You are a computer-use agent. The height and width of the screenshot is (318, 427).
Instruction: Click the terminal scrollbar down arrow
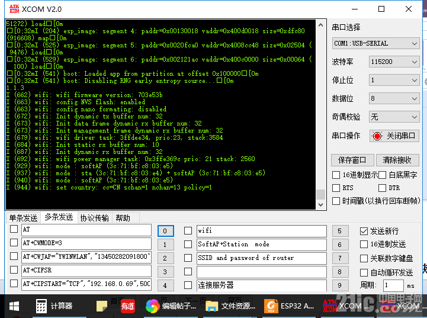pos(321,204)
